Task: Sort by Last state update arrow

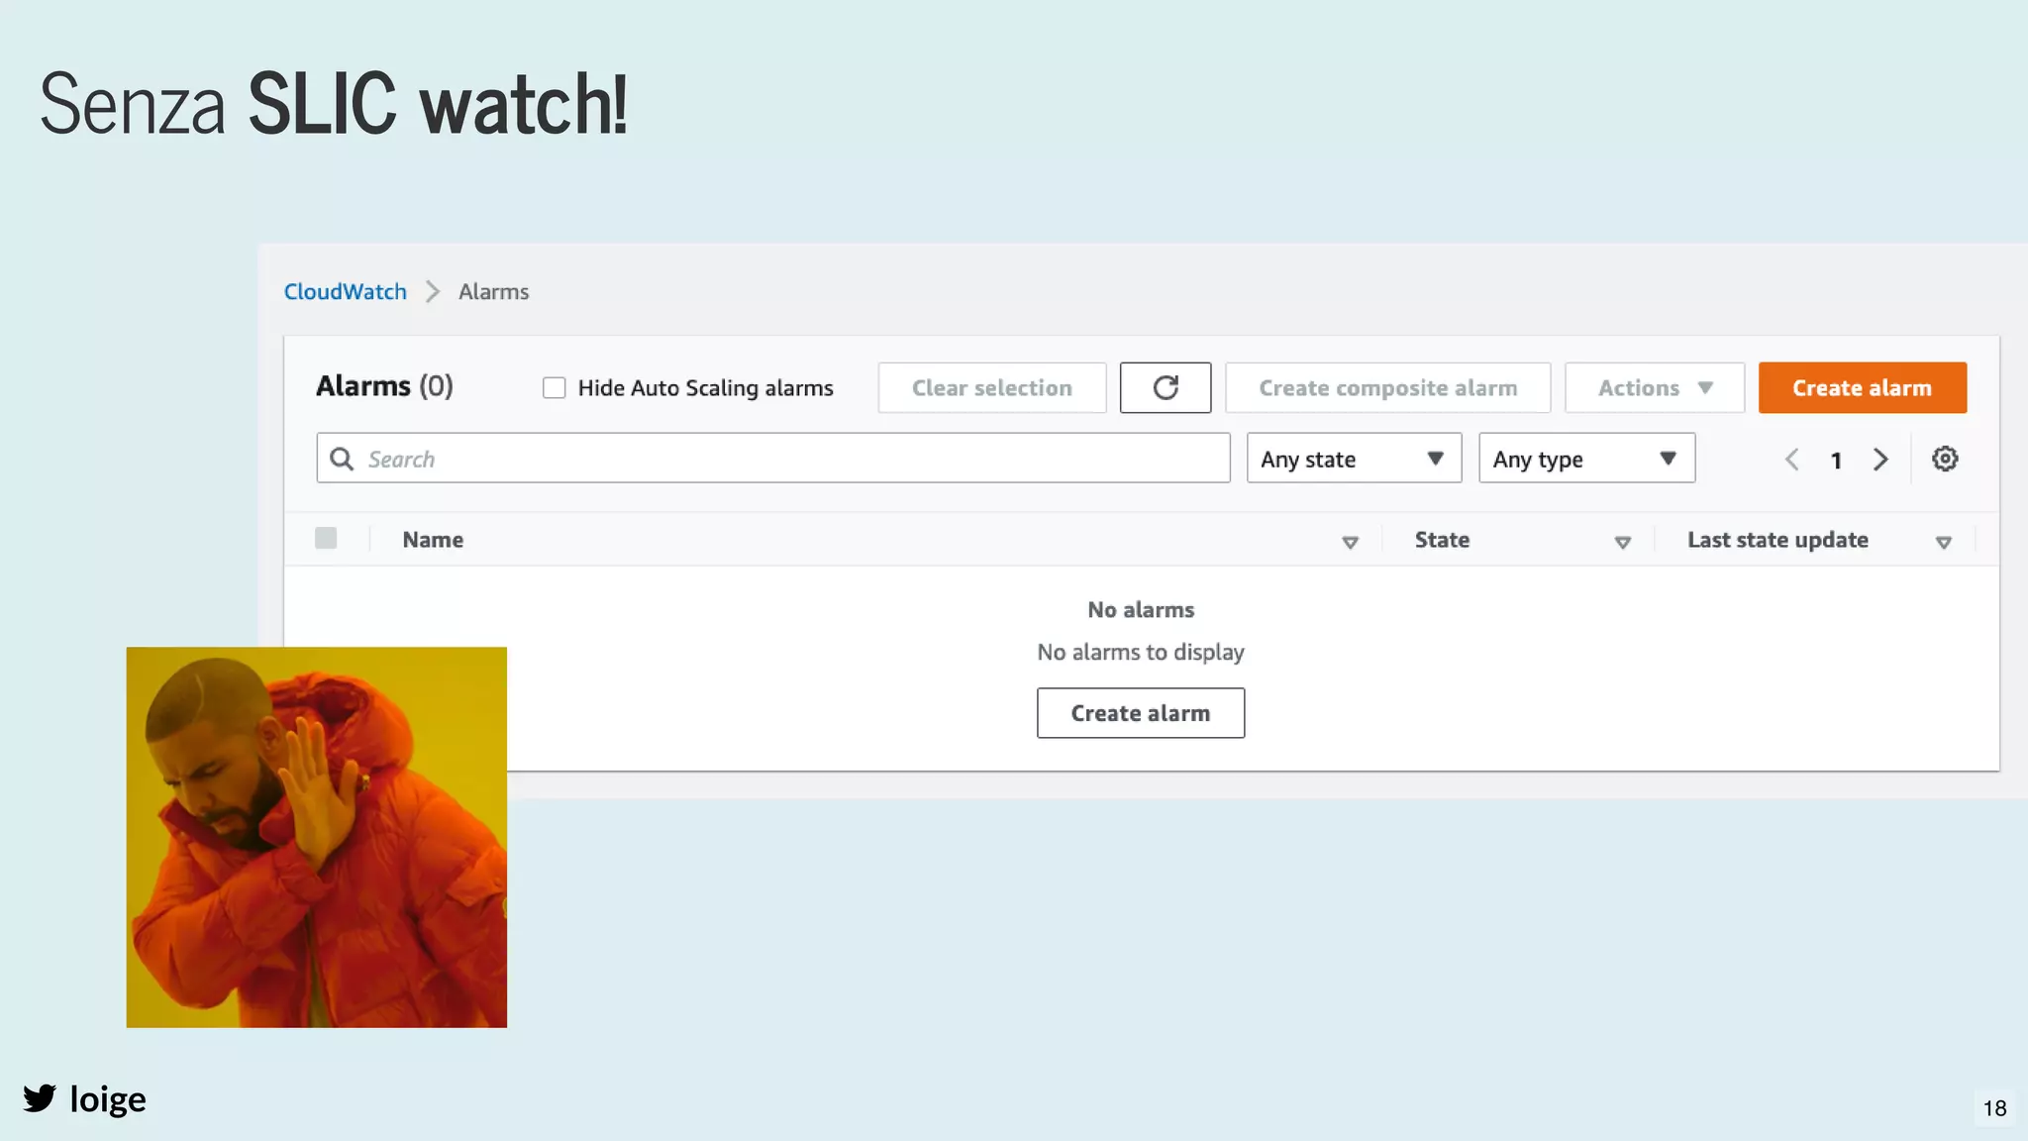Action: [x=1943, y=542]
